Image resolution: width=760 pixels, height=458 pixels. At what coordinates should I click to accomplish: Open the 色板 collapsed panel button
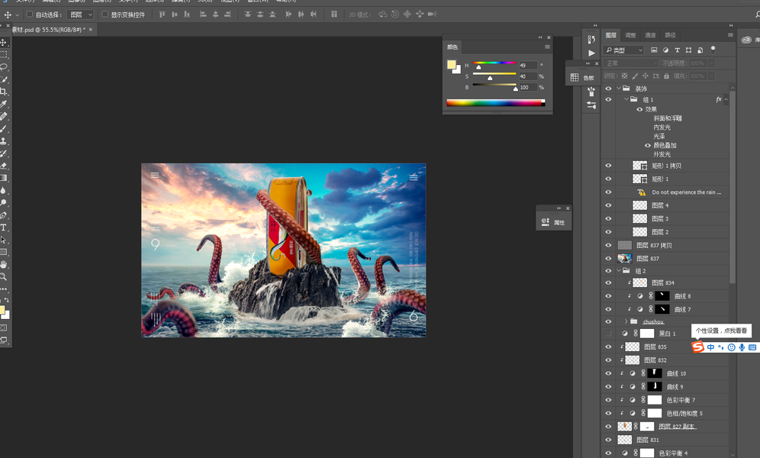583,78
